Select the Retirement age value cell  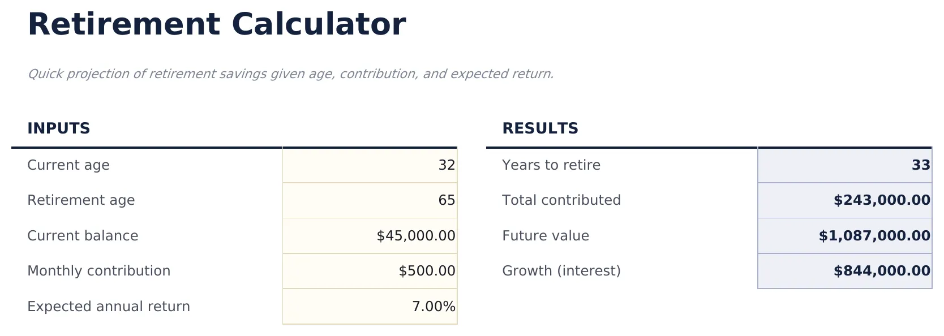click(x=370, y=200)
